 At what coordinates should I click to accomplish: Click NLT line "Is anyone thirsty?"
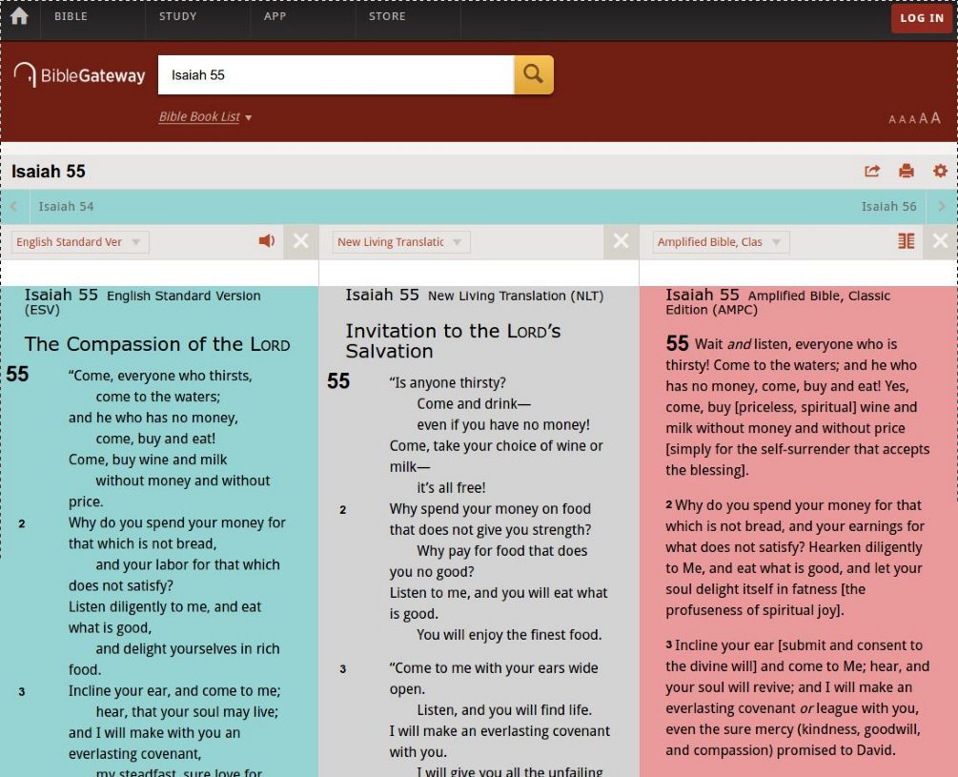(x=447, y=382)
